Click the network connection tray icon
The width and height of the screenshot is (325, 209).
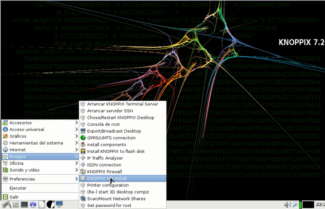coord(295,205)
